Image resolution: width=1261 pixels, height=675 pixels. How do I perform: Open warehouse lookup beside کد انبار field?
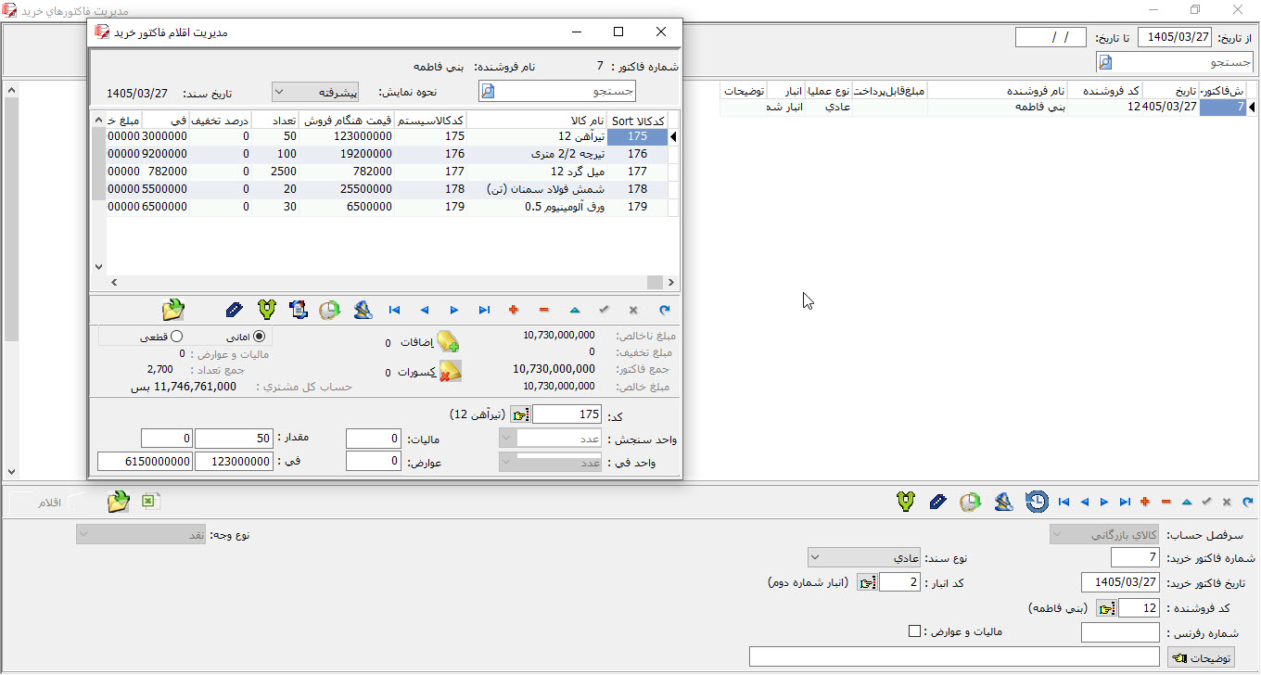866,582
